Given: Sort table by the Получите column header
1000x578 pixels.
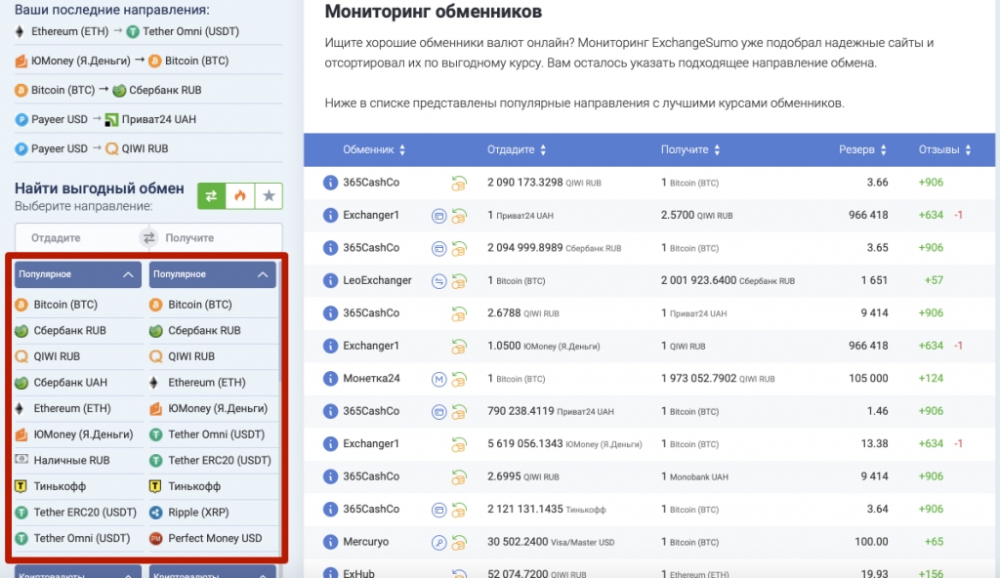Looking at the screenshot, I should [x=690, y=150].
